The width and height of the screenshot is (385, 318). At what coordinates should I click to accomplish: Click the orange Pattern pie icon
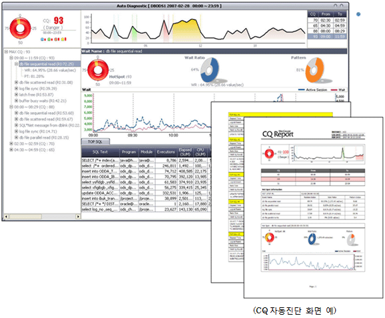coord(315,70)
